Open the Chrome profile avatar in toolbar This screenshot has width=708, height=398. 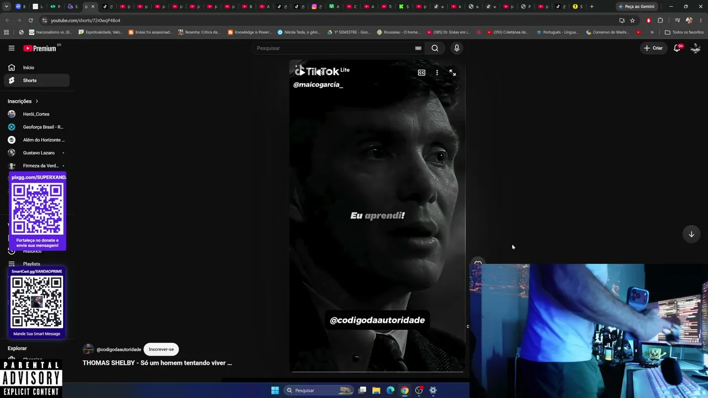coord(689,20)
